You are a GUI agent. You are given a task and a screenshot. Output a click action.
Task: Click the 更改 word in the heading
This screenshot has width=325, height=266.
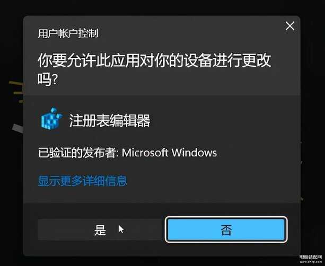tap(257, 60)
